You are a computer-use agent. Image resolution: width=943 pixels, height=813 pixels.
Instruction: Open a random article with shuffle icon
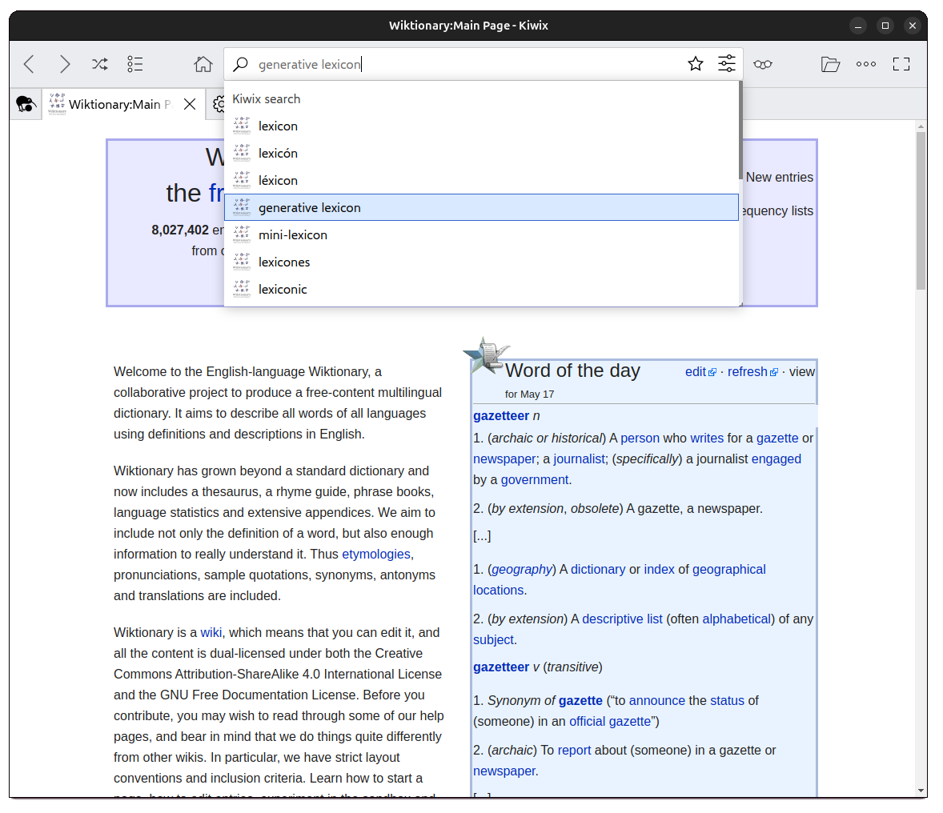pyautogui.click(x=100, y=64)
